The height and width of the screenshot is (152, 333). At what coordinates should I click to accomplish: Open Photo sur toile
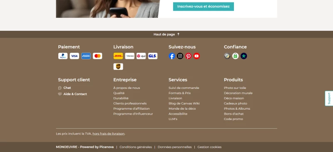(x=235, y=88)
